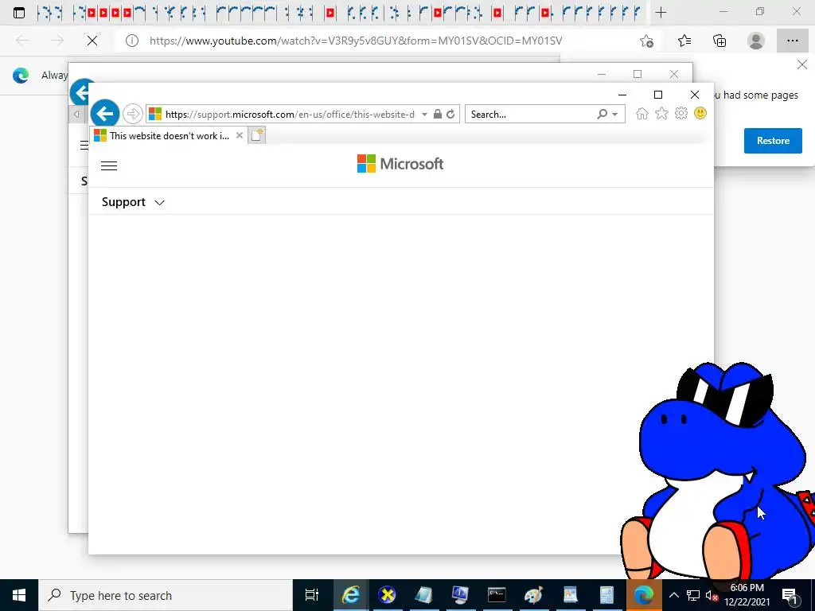The width and height of the screenshot is (815, 611).
Task: Open the Windows Start menu
Action: point(19,595)
